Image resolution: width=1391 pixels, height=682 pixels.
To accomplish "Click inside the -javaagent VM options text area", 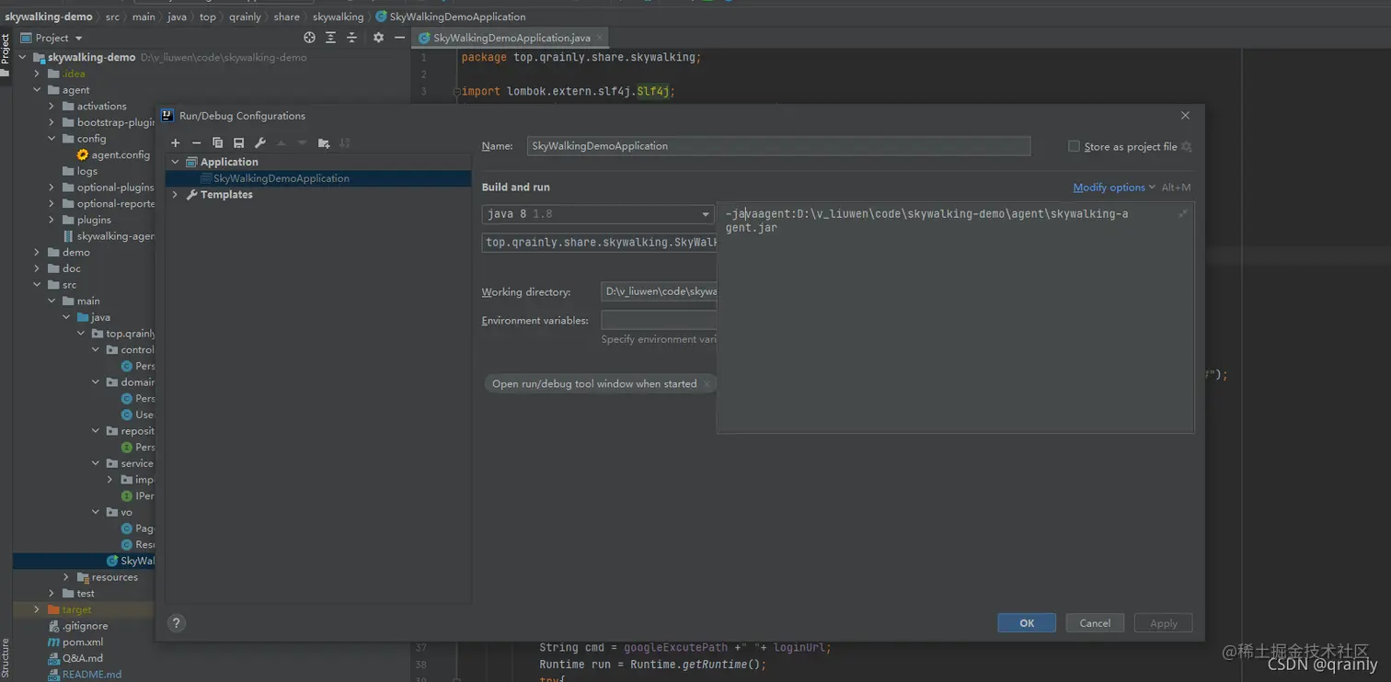I will tap(955, 317).
